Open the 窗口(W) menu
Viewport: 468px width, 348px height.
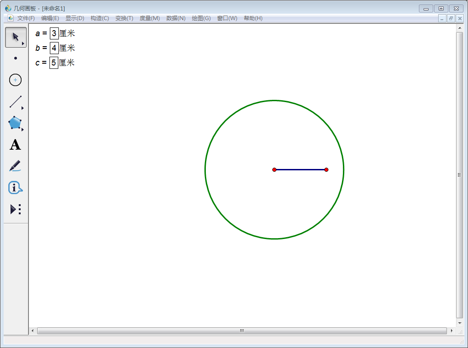tap(227, 18)
